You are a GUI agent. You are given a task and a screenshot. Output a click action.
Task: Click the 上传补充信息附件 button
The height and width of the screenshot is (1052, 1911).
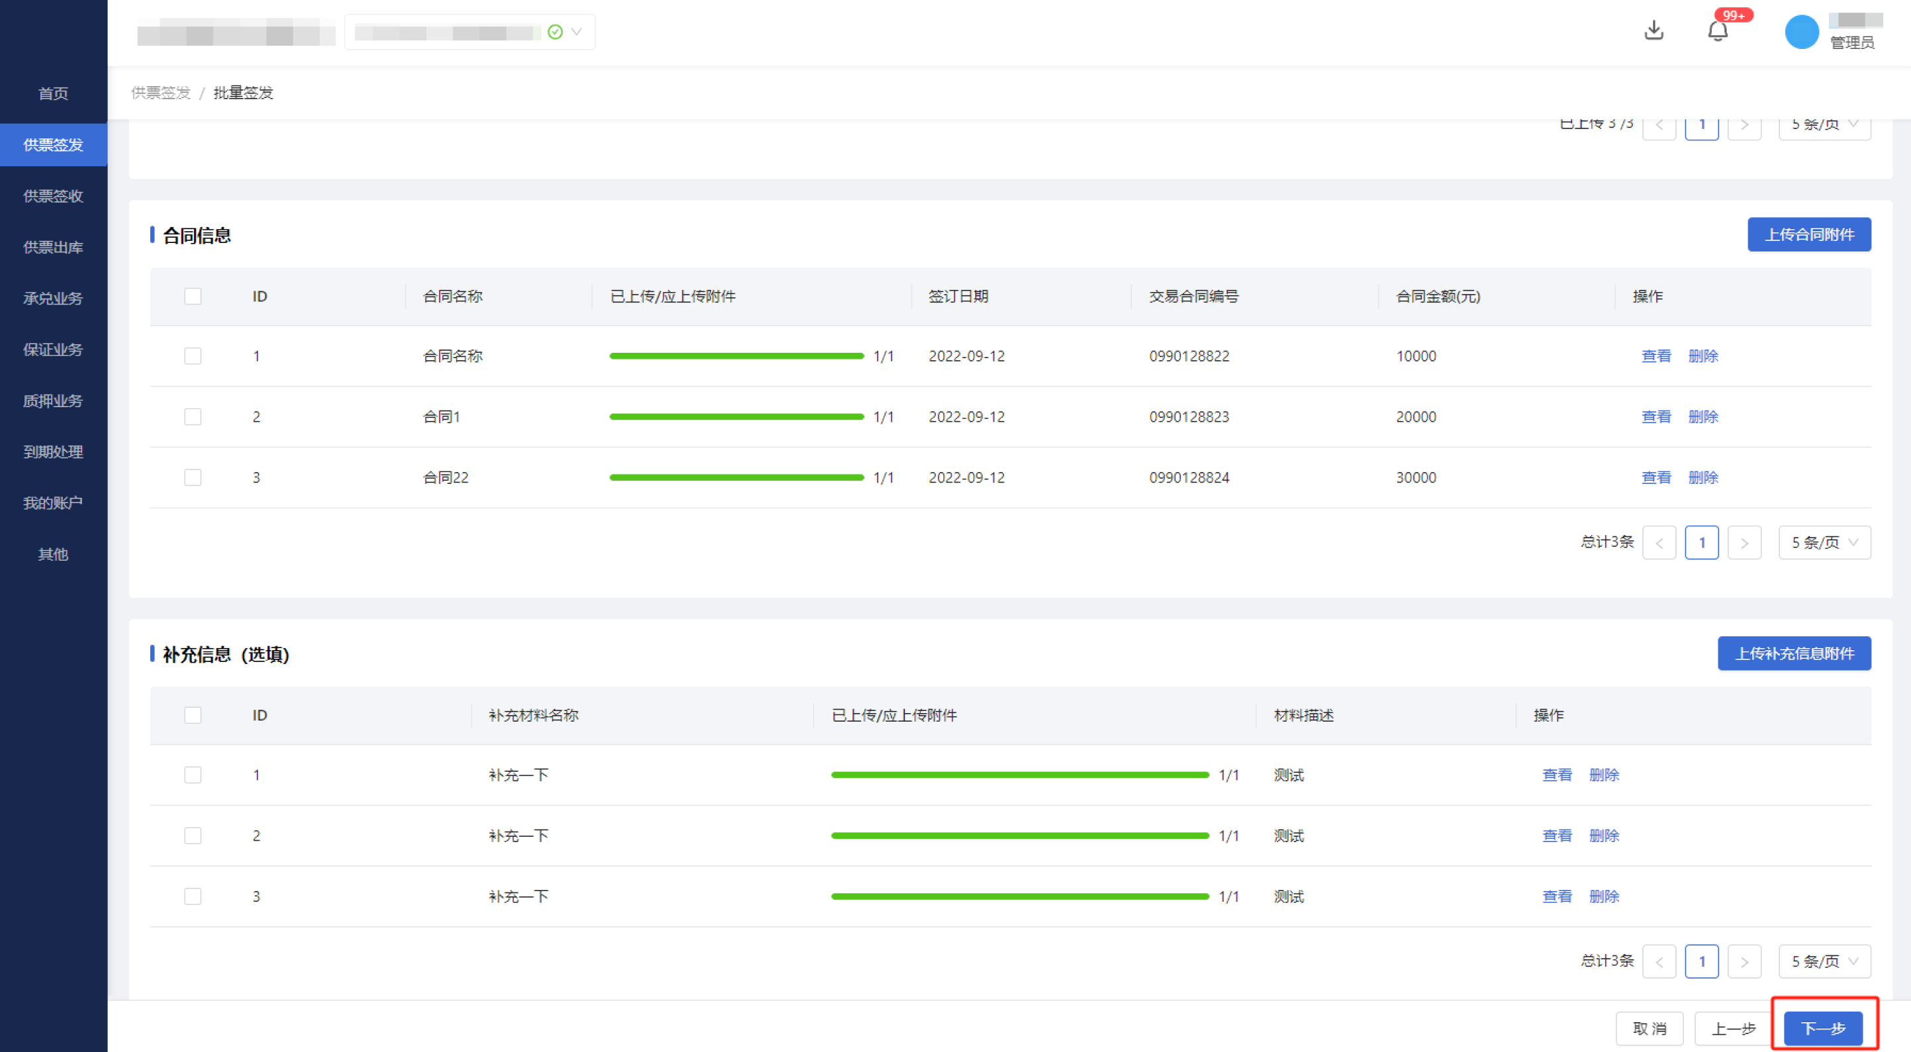tap(1794, 653)
